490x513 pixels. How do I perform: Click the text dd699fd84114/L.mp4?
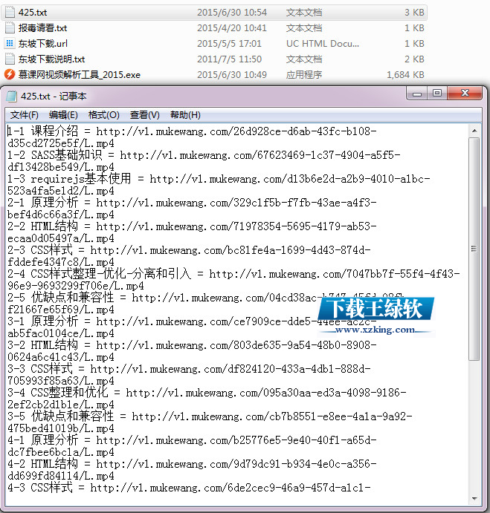[61, 475]
